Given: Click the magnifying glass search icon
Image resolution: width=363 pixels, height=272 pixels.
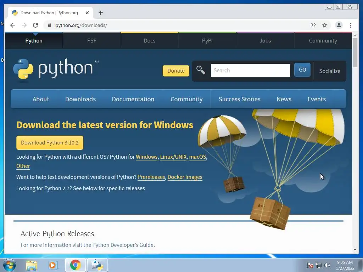Looking at the screenshot, I should [x=201, y=70].
